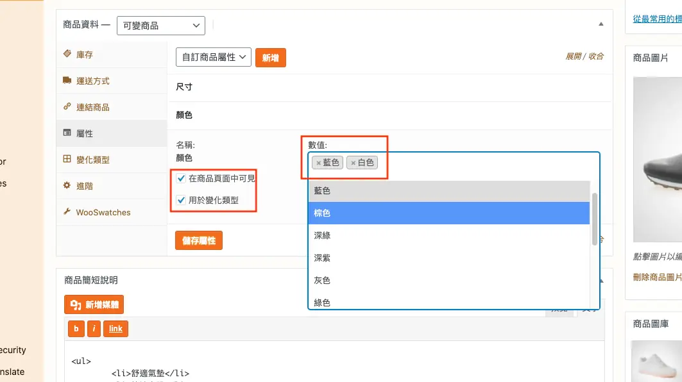Viewport: 682px width, 382px height.
Task: Click the link editor button
Action: 115,329
